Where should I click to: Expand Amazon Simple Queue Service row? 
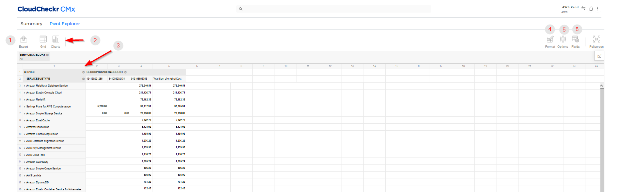[25, 169]
